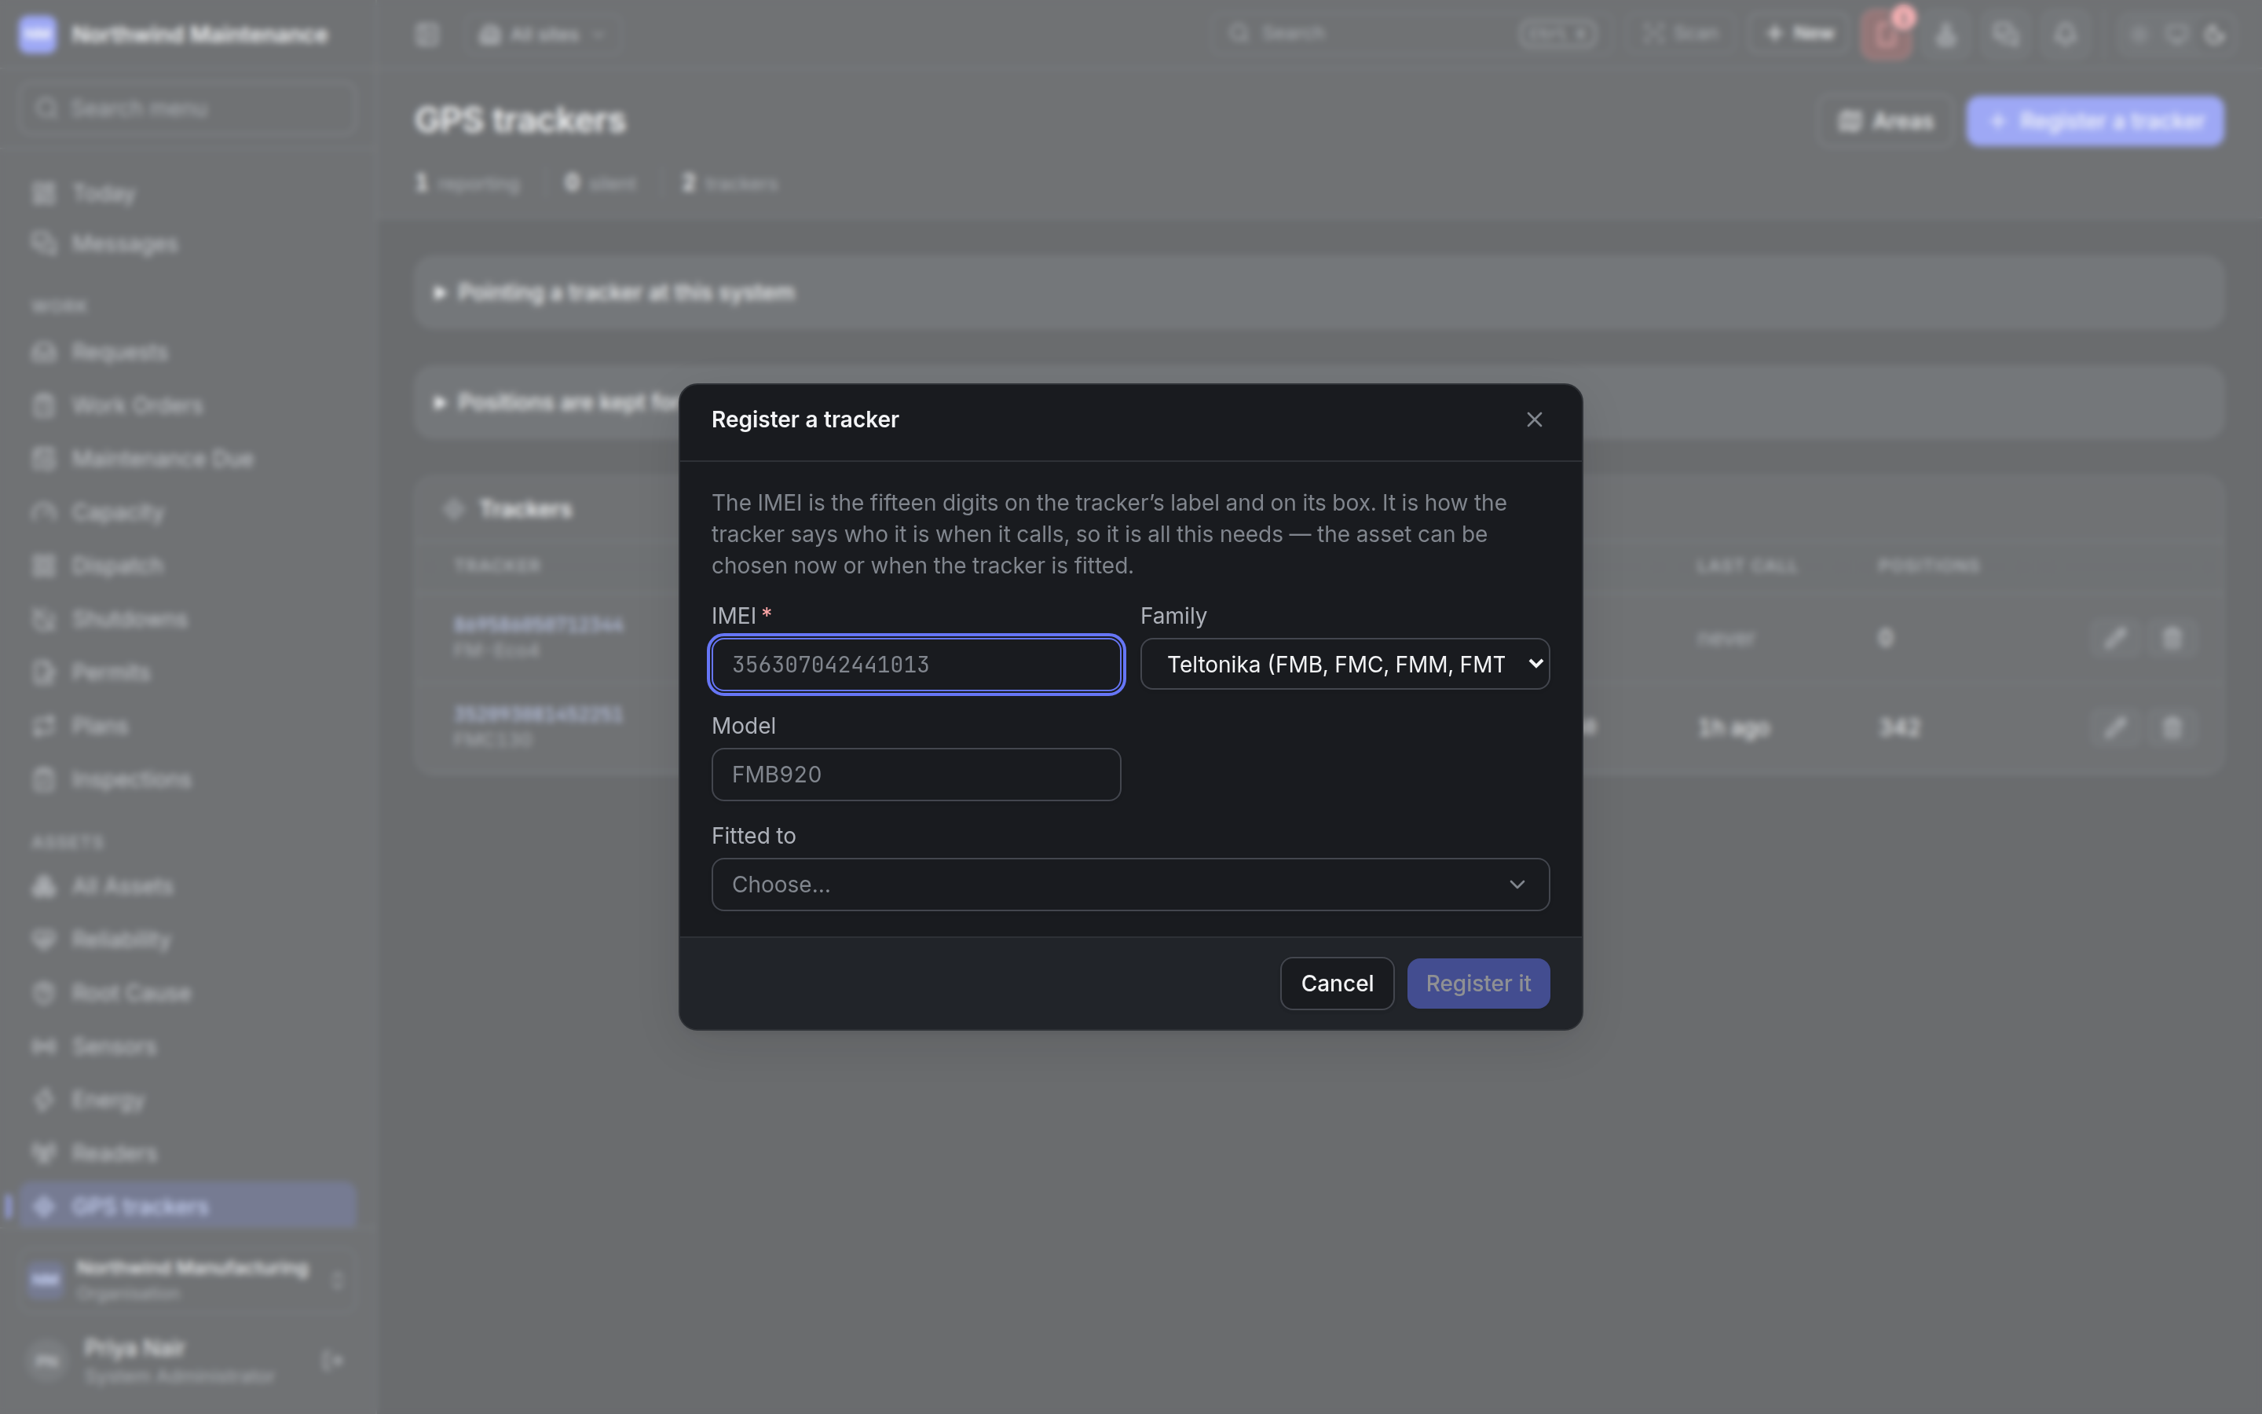2262x1414 pixels.
Task: Go to Dispatch in the sidebar
Action: click(187, 566)
